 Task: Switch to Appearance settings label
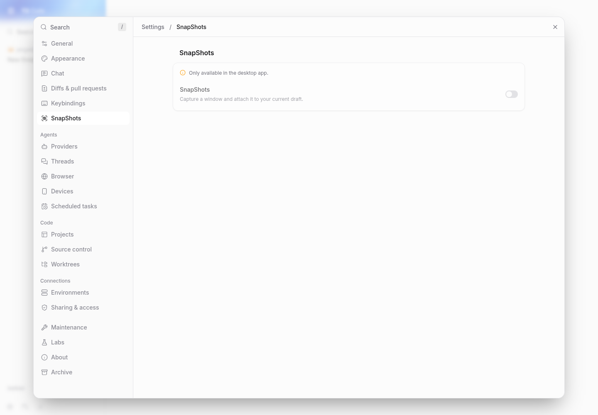pyautogui.click(x=68, y=59)
